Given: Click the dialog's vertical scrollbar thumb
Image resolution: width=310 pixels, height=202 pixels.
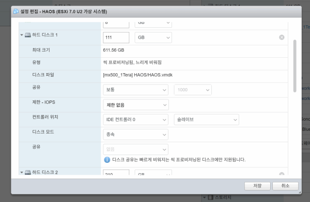Looking at the screenshot, I should pyautogui.click(x=295, y=66).
